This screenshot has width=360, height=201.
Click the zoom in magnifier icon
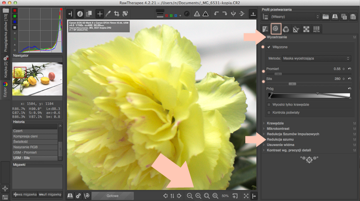[x=198, y=196]
